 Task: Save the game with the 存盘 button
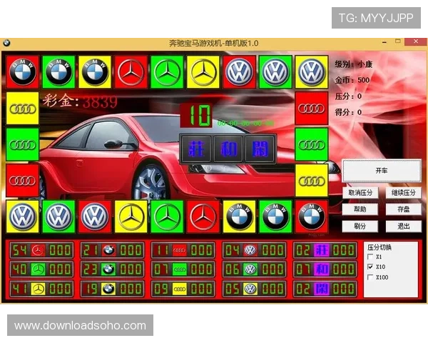[x=404, y=209]
